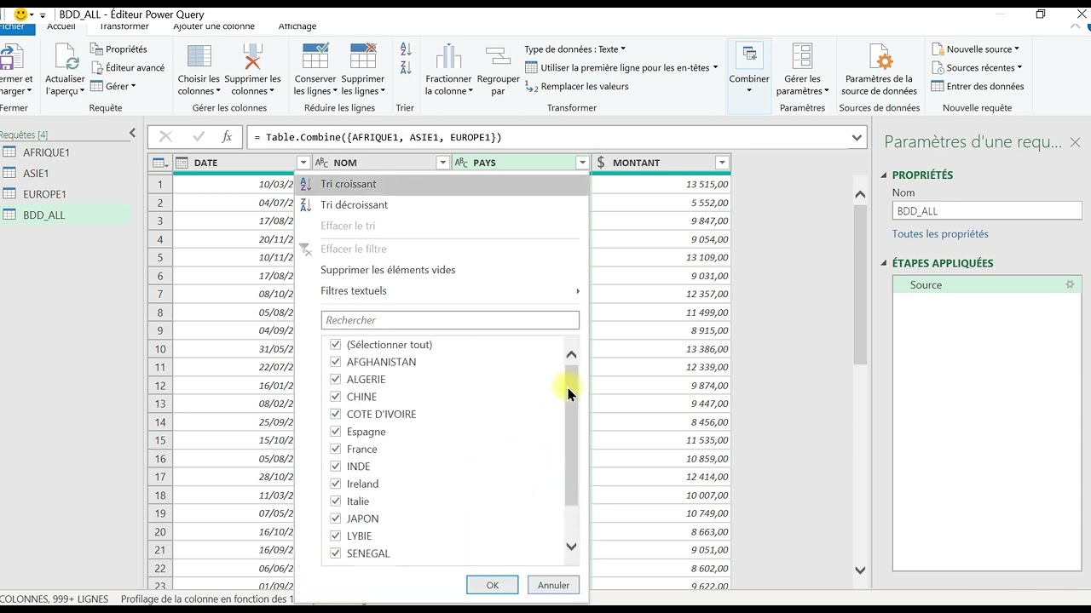
Task: Click Utiliser la première ligne pour les en-têtes
Action: point(621,67)
